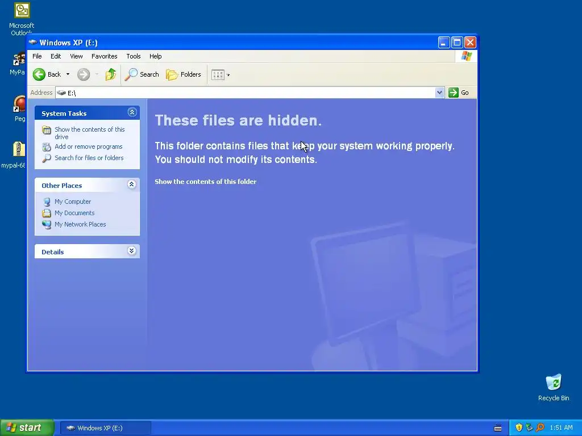582x436 pixels.
Task: Open the Start menu
Action: (x=27, y=428)
